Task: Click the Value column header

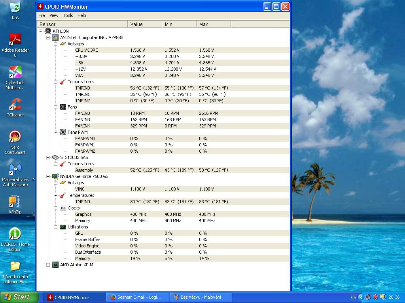Action: 144,24
